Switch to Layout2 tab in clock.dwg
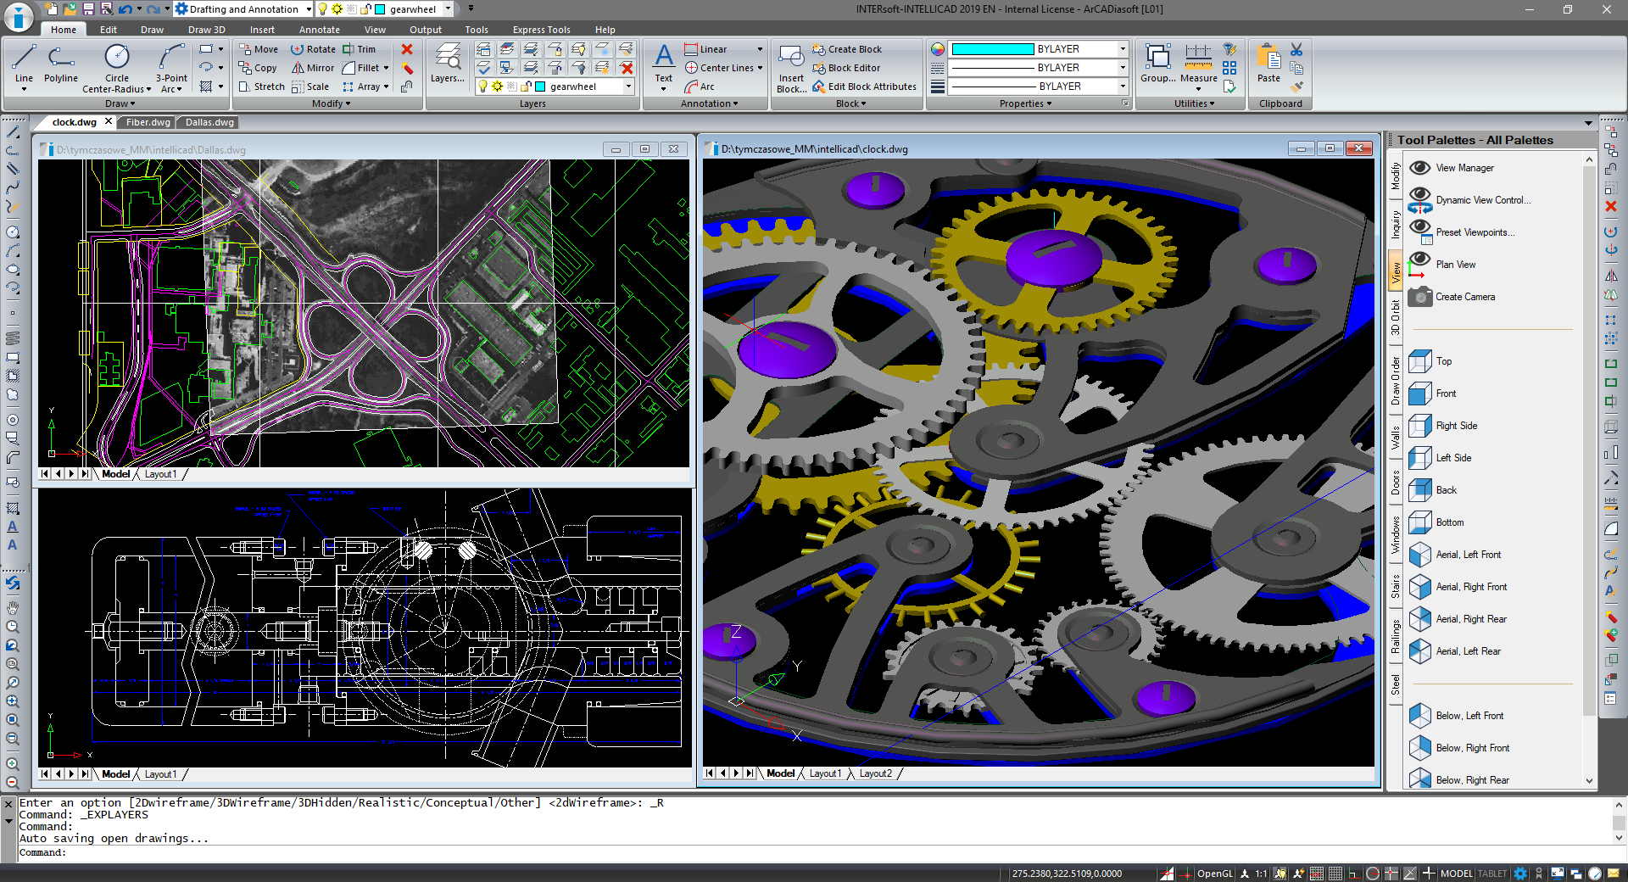The image size is (1628, 882). pos(875,773)
